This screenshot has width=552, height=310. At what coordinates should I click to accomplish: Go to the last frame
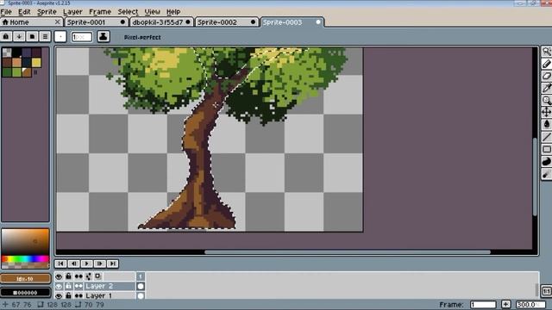point(113,263)
